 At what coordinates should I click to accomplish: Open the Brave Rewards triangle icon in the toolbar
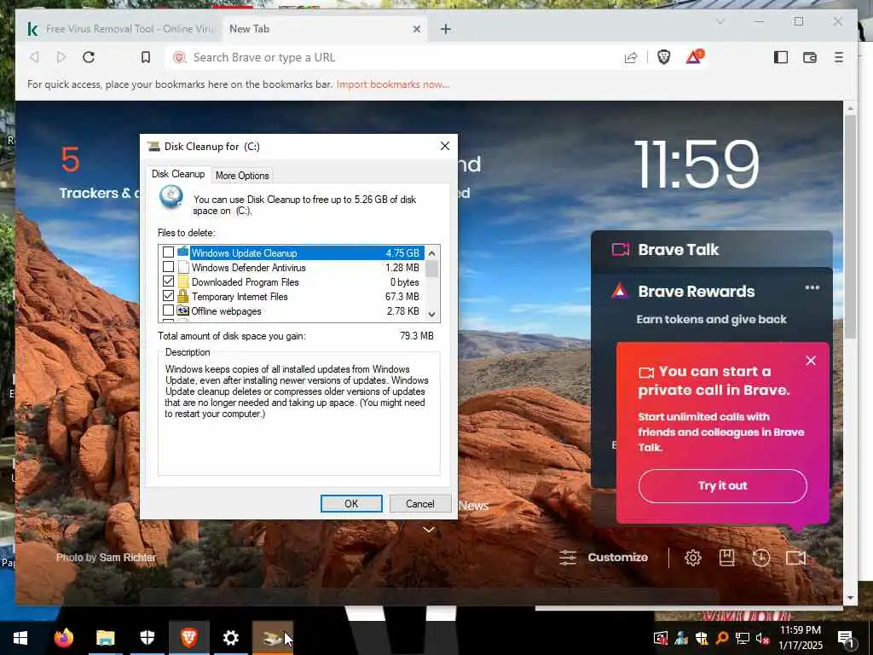click(694, 57)
